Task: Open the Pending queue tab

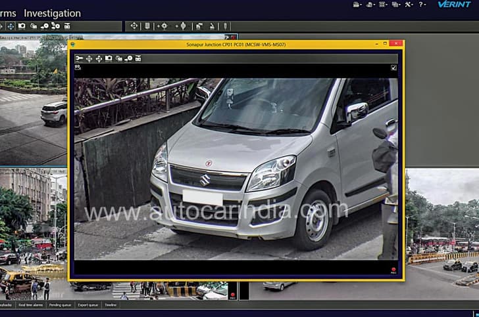Action: pyautogui.click(x=61, y=305)
